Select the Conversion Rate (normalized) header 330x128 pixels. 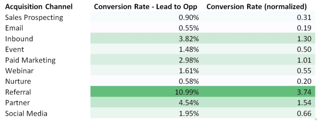(257, 7)
